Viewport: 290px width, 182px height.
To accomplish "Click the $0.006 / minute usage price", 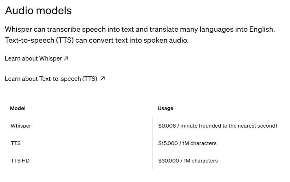I will [175, 126].
